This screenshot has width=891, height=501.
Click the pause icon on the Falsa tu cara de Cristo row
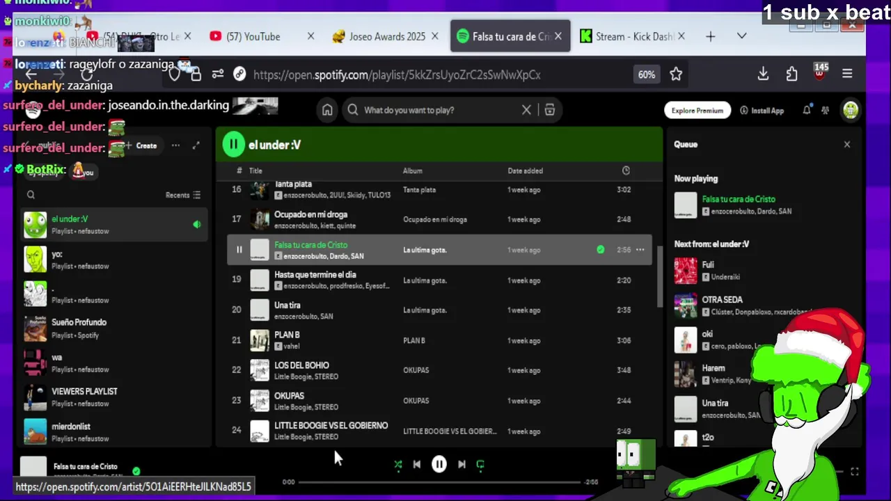click(x=239, y=250)
